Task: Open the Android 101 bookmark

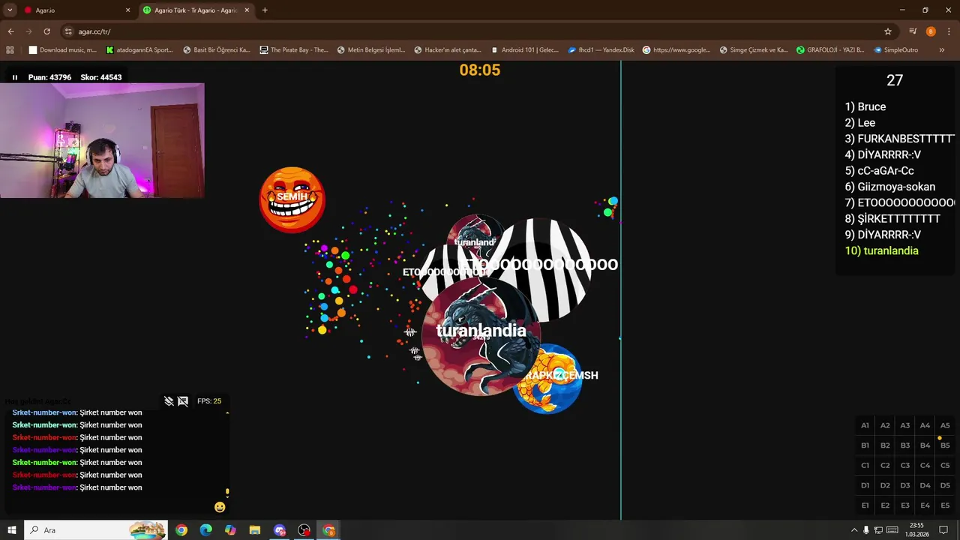Action: 525,50
